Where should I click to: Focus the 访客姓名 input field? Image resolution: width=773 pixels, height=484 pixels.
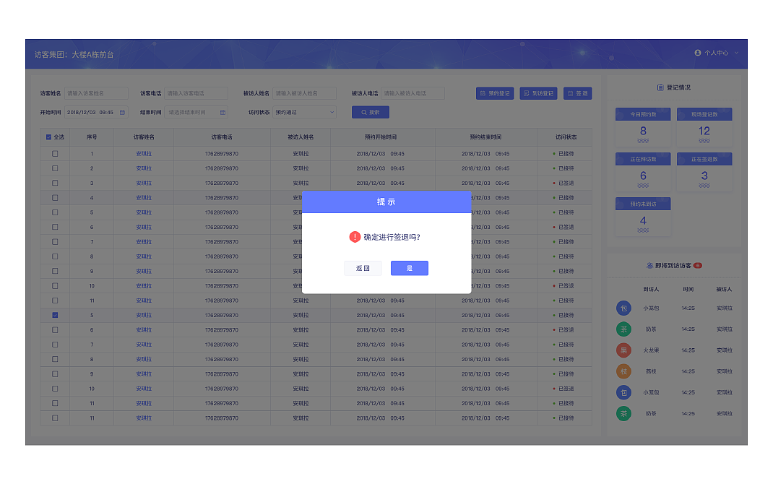pos(96,93)
